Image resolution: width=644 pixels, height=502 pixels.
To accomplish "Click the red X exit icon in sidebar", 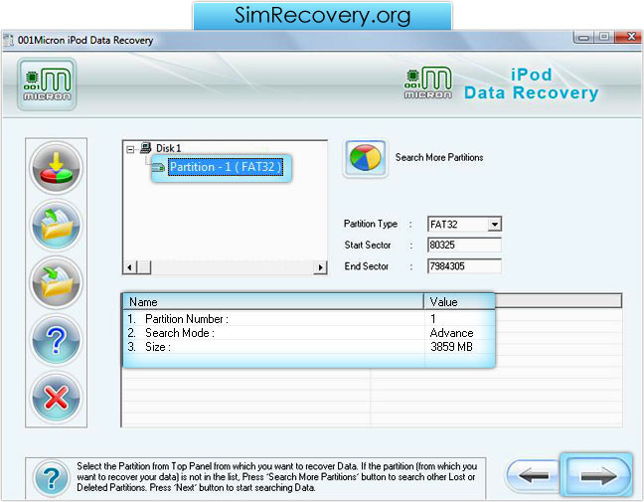I will (x=57, y=398).
